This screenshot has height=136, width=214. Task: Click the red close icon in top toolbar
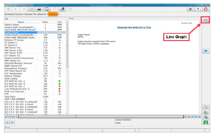pos(206,9)
